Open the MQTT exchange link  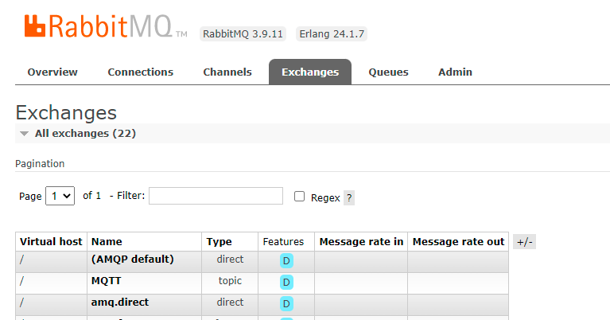107,281
